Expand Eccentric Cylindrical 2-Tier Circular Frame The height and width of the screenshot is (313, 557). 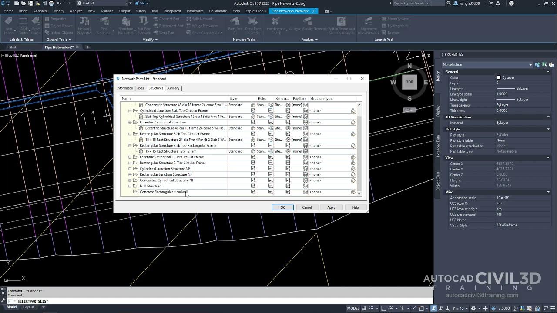pos(130,157)
